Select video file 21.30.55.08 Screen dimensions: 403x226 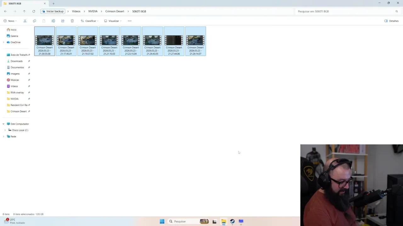[44, 41]
